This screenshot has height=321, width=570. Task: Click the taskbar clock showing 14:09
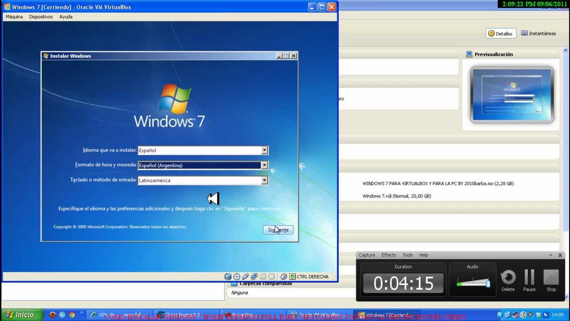(x=558, y=315)
